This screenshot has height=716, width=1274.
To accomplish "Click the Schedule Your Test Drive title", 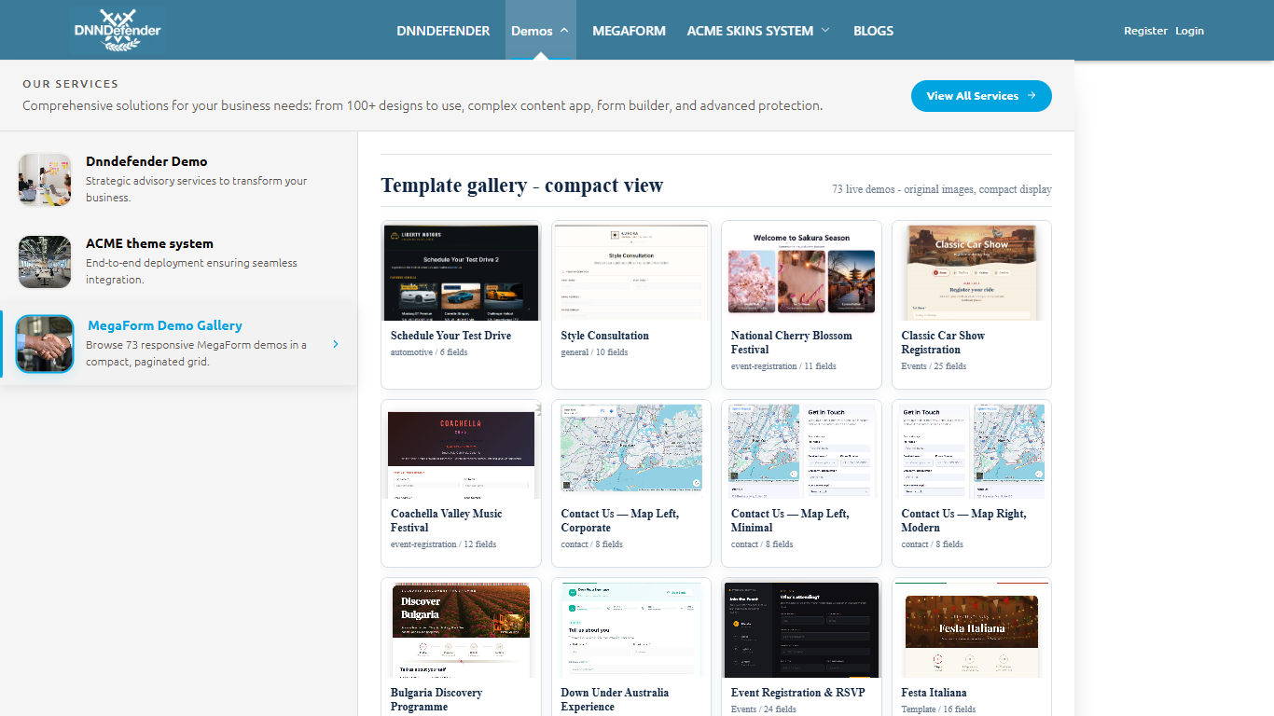I will pos(451,336).
